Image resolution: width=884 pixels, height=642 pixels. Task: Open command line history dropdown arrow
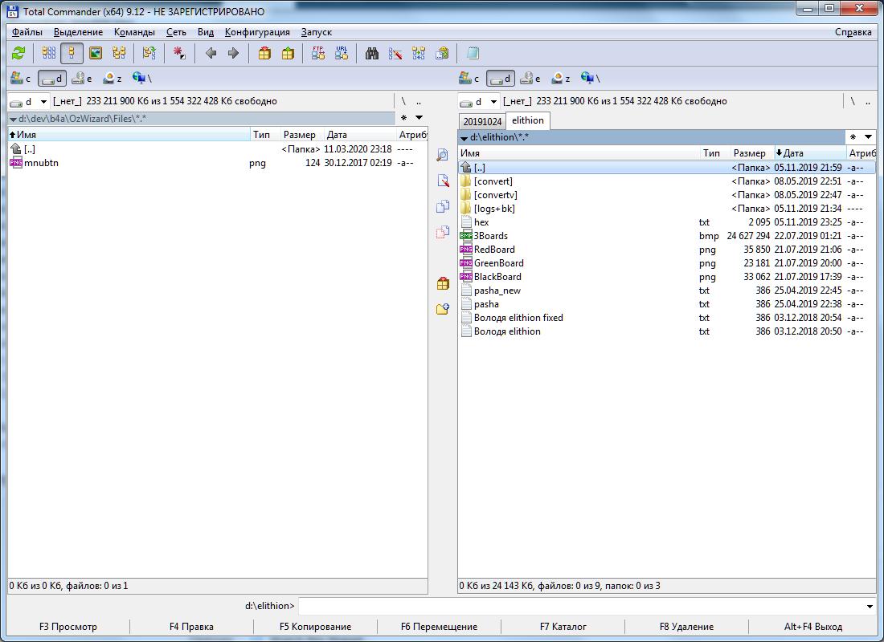point(870,607)
